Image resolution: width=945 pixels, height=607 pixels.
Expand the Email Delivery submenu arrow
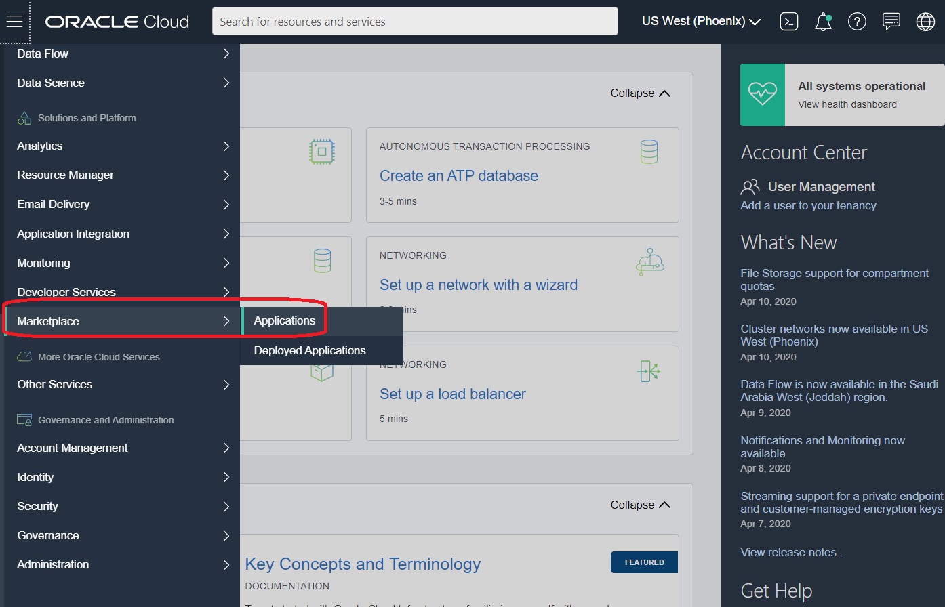click(x=226, y=204)
